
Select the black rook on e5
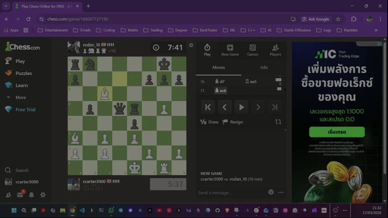tap(134, 108)
